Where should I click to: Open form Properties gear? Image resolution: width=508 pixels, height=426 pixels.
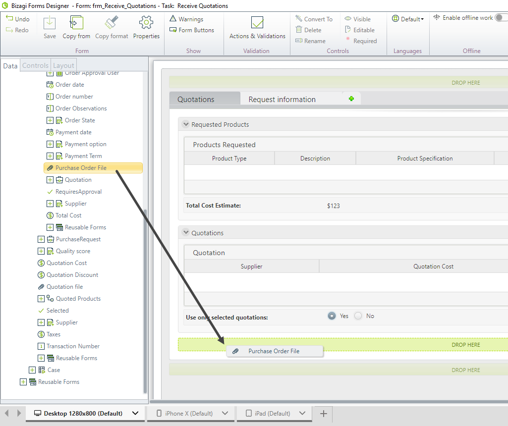tap(146, 23)
